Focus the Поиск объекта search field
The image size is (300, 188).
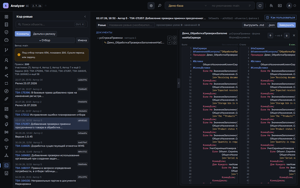coord(52,24)
